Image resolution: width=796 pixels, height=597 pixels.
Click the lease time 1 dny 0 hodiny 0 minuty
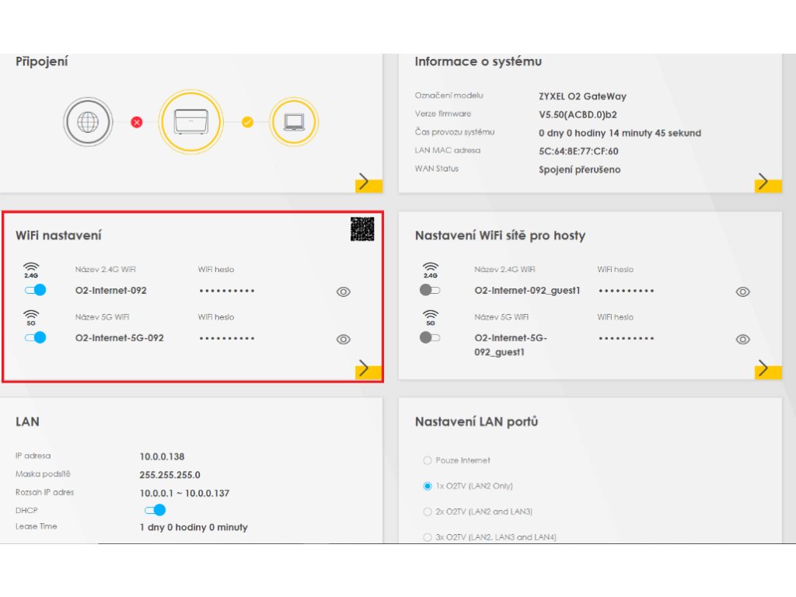point(194,528)
